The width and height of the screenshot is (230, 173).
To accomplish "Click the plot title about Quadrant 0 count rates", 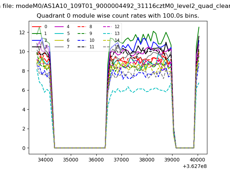I will [118, 16].
